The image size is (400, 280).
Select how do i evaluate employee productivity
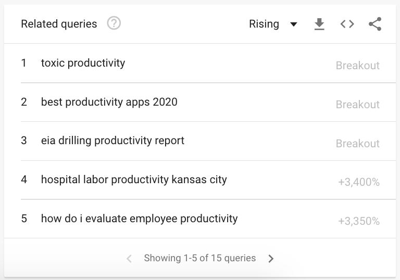139,219
